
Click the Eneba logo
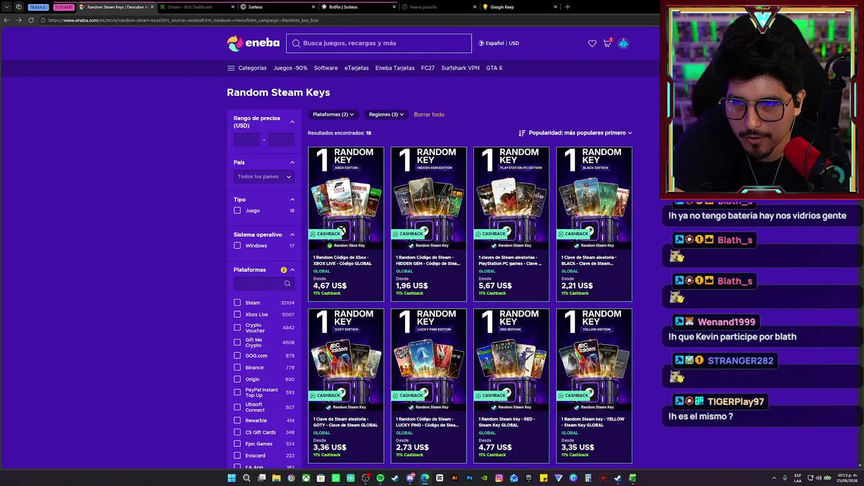253,43
